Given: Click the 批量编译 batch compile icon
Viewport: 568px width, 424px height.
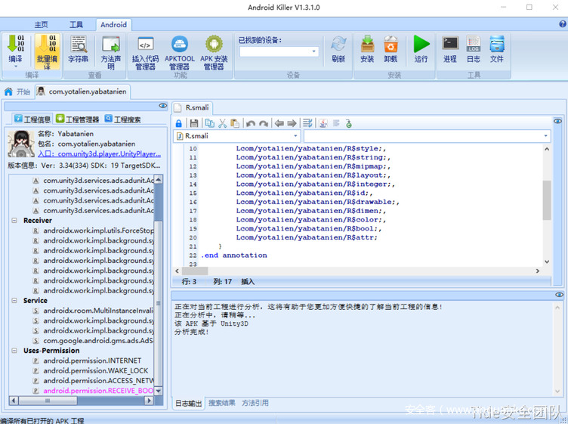Looking at the screenshot, I should point(47,51).
